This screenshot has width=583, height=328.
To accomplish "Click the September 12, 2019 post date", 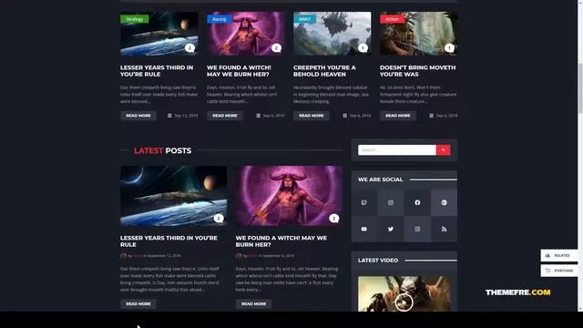I will (x=164, y=256).
